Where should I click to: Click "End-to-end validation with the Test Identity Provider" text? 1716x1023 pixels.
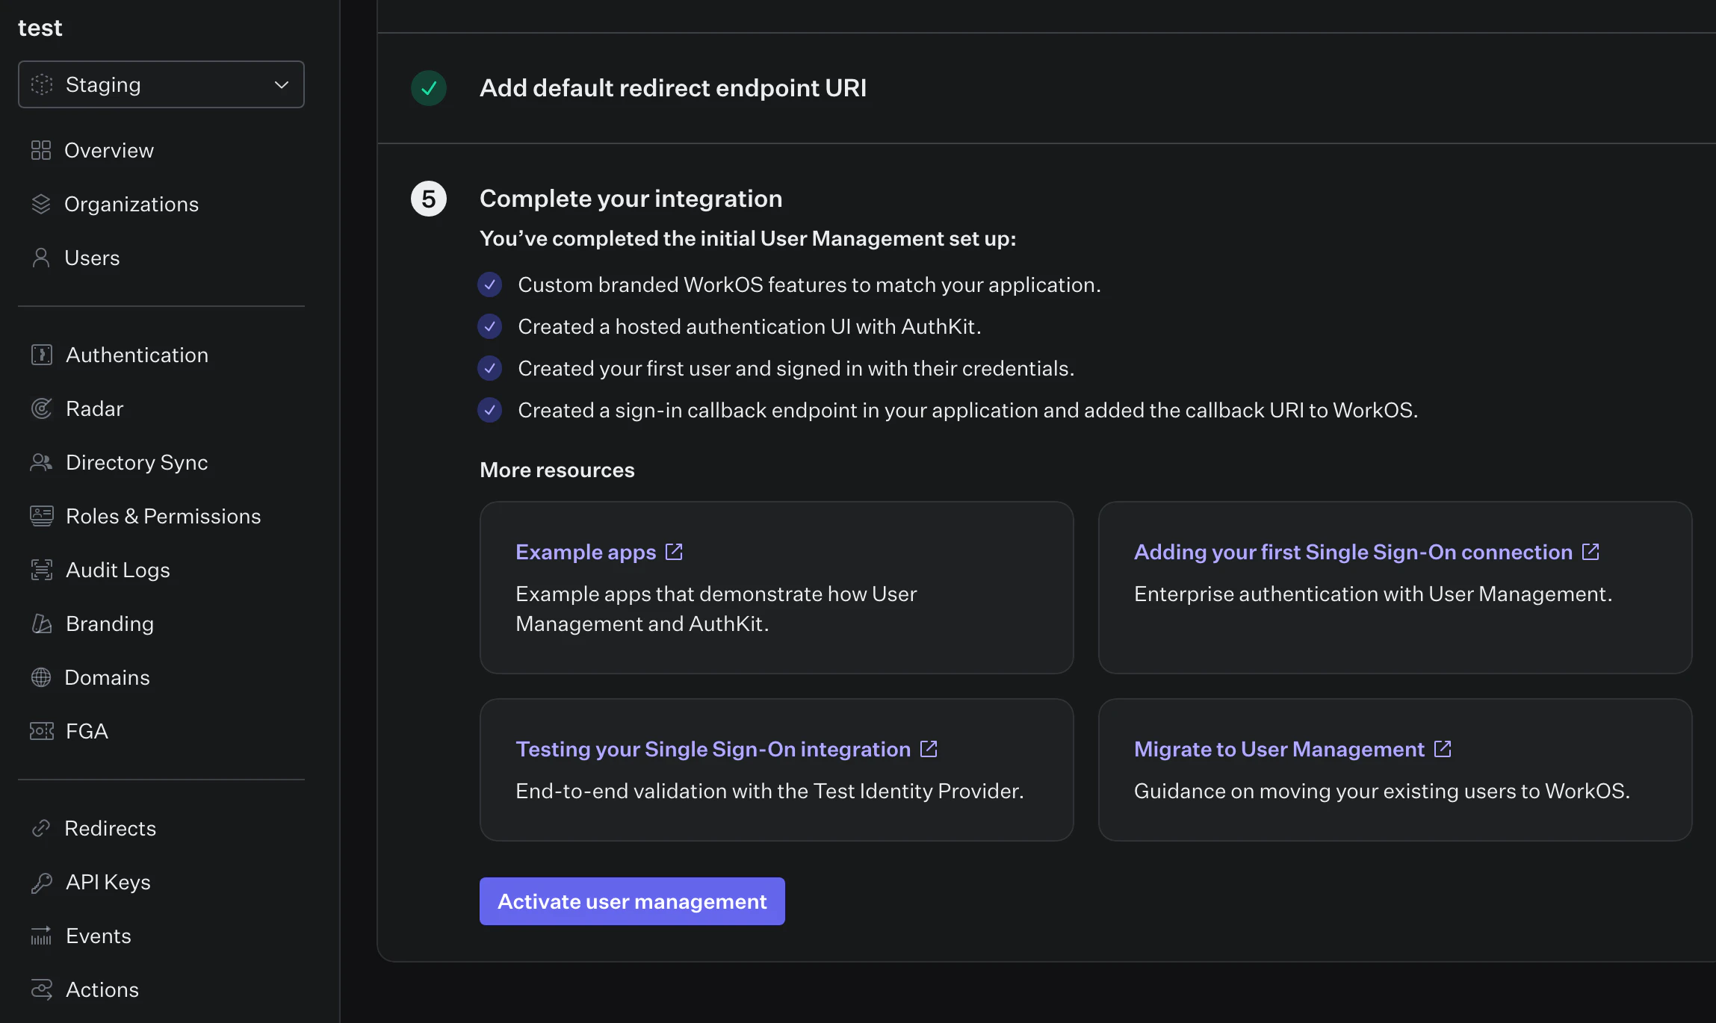[x=769, y=791]
